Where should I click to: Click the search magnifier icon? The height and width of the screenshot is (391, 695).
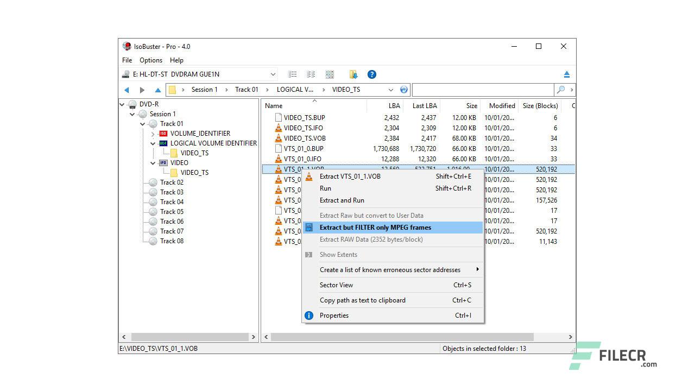(x=560, y=90)
